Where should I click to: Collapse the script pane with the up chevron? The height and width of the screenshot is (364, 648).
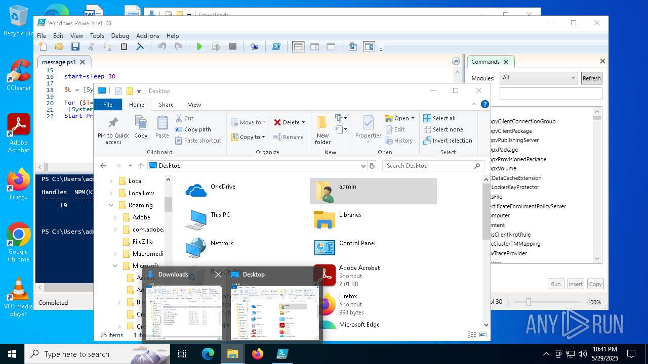point(456,61)
